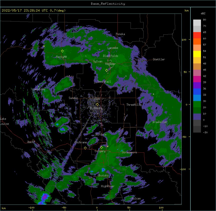Click the Olds label
216x211 pixels.
97,99
